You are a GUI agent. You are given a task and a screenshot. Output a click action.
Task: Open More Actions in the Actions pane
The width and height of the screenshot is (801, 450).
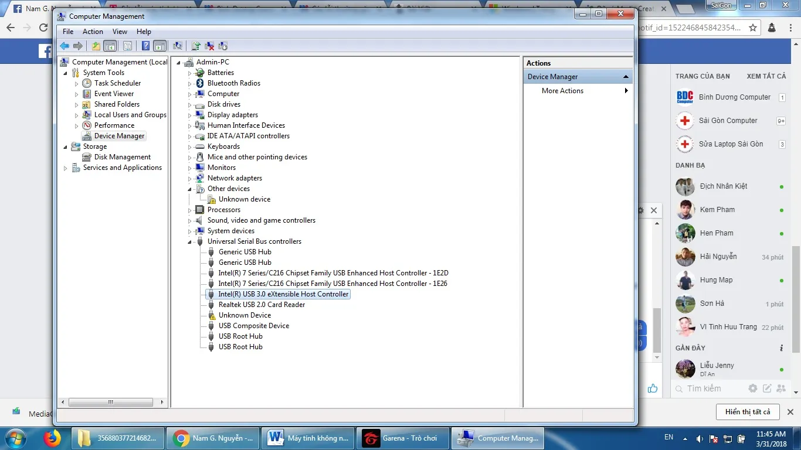[x=562, y=91]
